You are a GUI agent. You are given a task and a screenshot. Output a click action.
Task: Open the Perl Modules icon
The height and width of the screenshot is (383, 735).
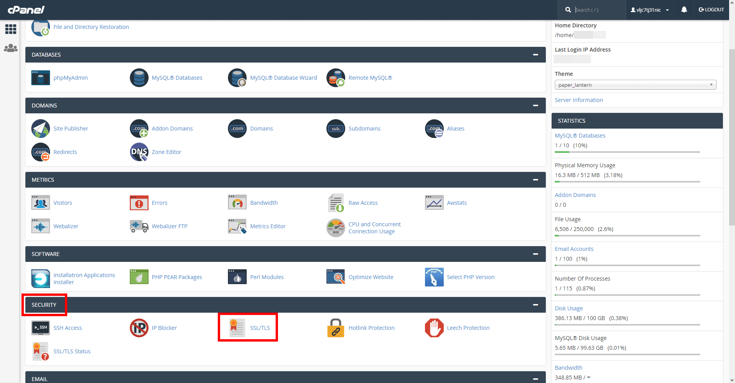pos(237,277)
